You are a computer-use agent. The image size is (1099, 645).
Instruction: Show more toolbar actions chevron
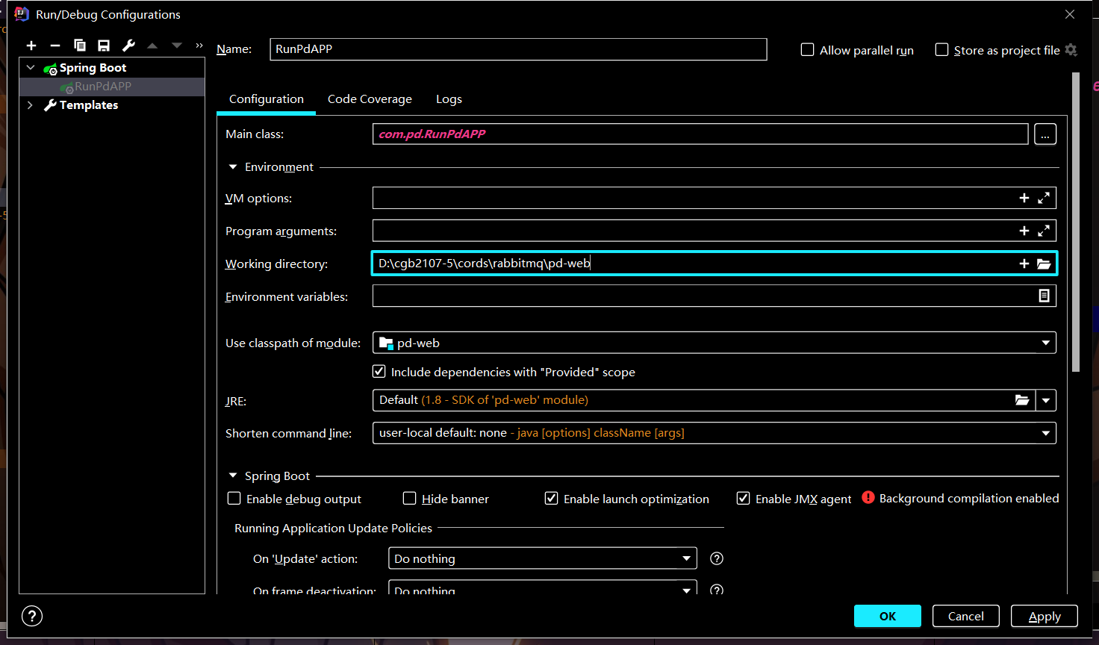pos(199,46)
